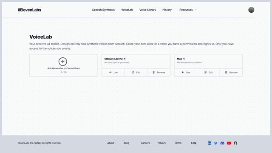
Task: Open the Twitter icon in the footer
Action: 216,143
